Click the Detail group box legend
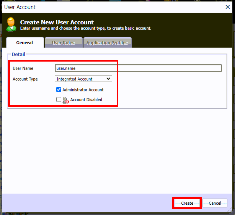The height and width of the screenshot is (215, 235). tap(18, 54)
